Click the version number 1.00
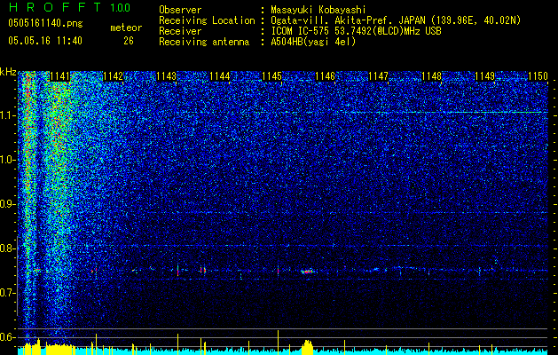This screenshot has width=558, height=355. pyautogui.click(x=120, y=8)
